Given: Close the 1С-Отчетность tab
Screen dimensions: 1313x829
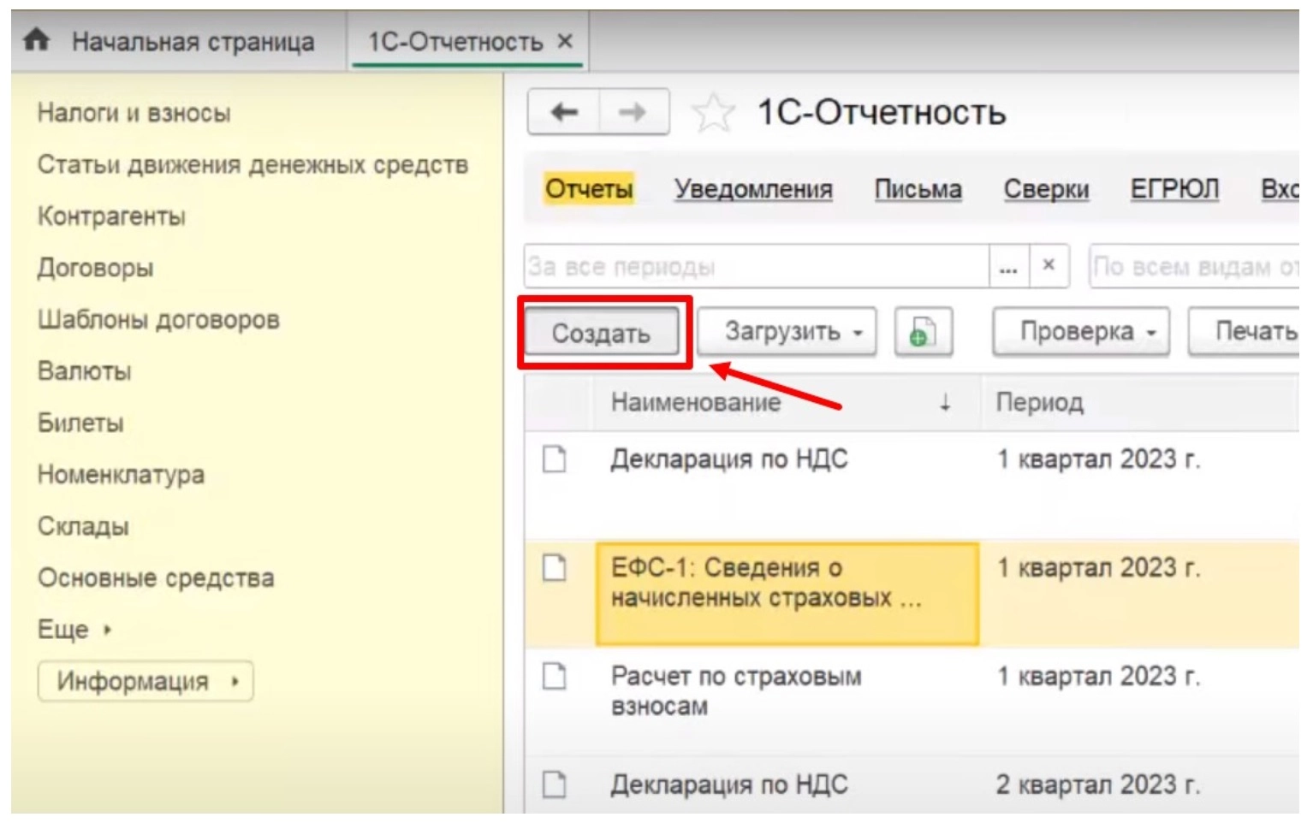Looking at the screenshot, I should pos(565,41).
